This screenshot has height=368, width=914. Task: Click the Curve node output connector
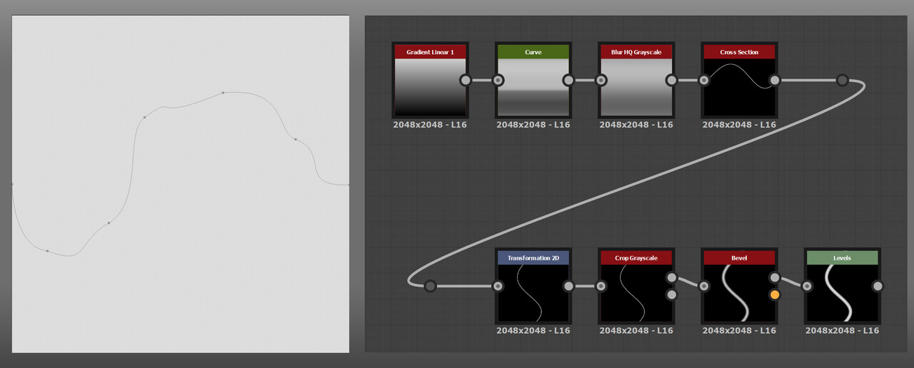pos(568,81)
